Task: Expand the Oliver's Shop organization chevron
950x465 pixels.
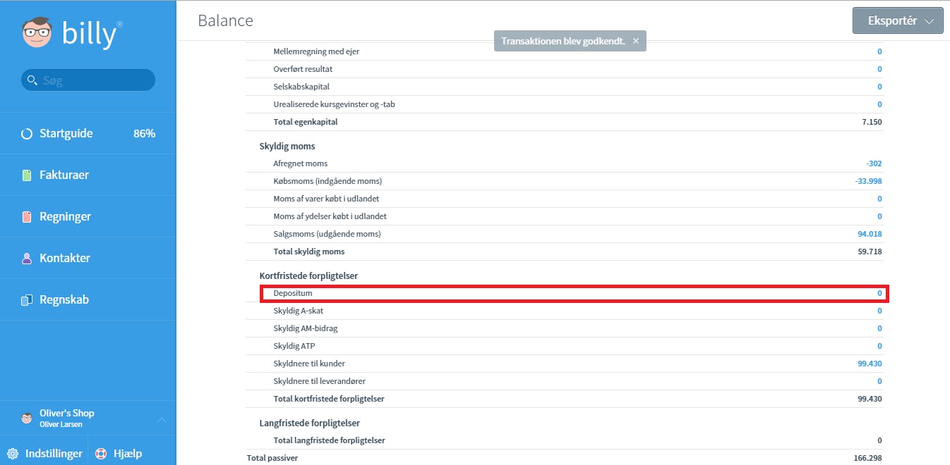Action: [x=162, y=419]
